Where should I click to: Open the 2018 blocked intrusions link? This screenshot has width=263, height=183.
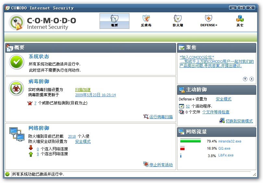(72, 136)
